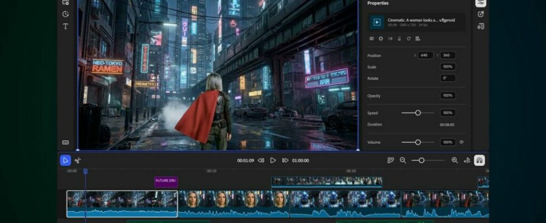This screenshot has height=223, width=546.
Task: Play the video preview
Action: [273, 161]
